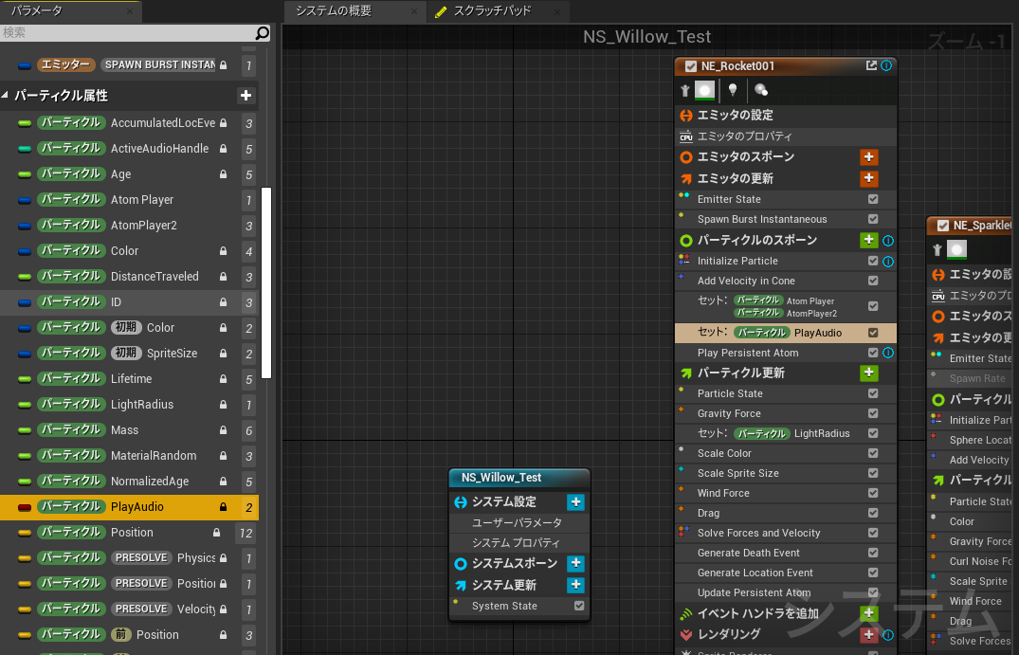Add module to システム設定 with the blue plus
The image size is (1019, 655).
coord(575,502)
